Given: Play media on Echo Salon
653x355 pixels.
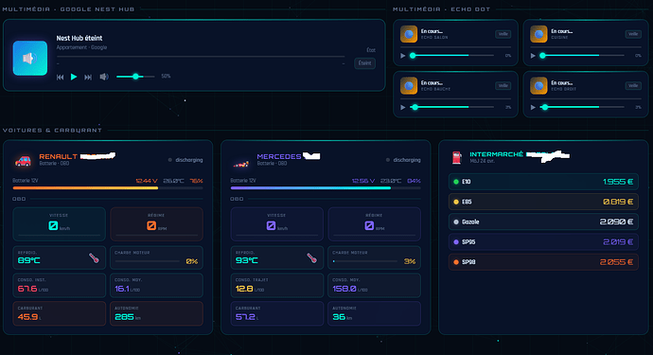Looking at the screenshot, I should [x=403, y=56].
